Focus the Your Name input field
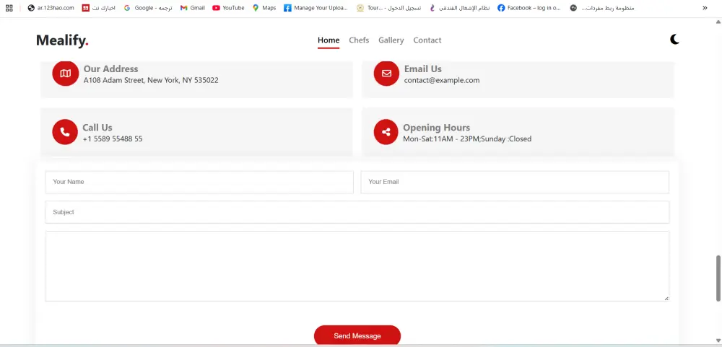This screenshot has width=722, height=347. 199,183
